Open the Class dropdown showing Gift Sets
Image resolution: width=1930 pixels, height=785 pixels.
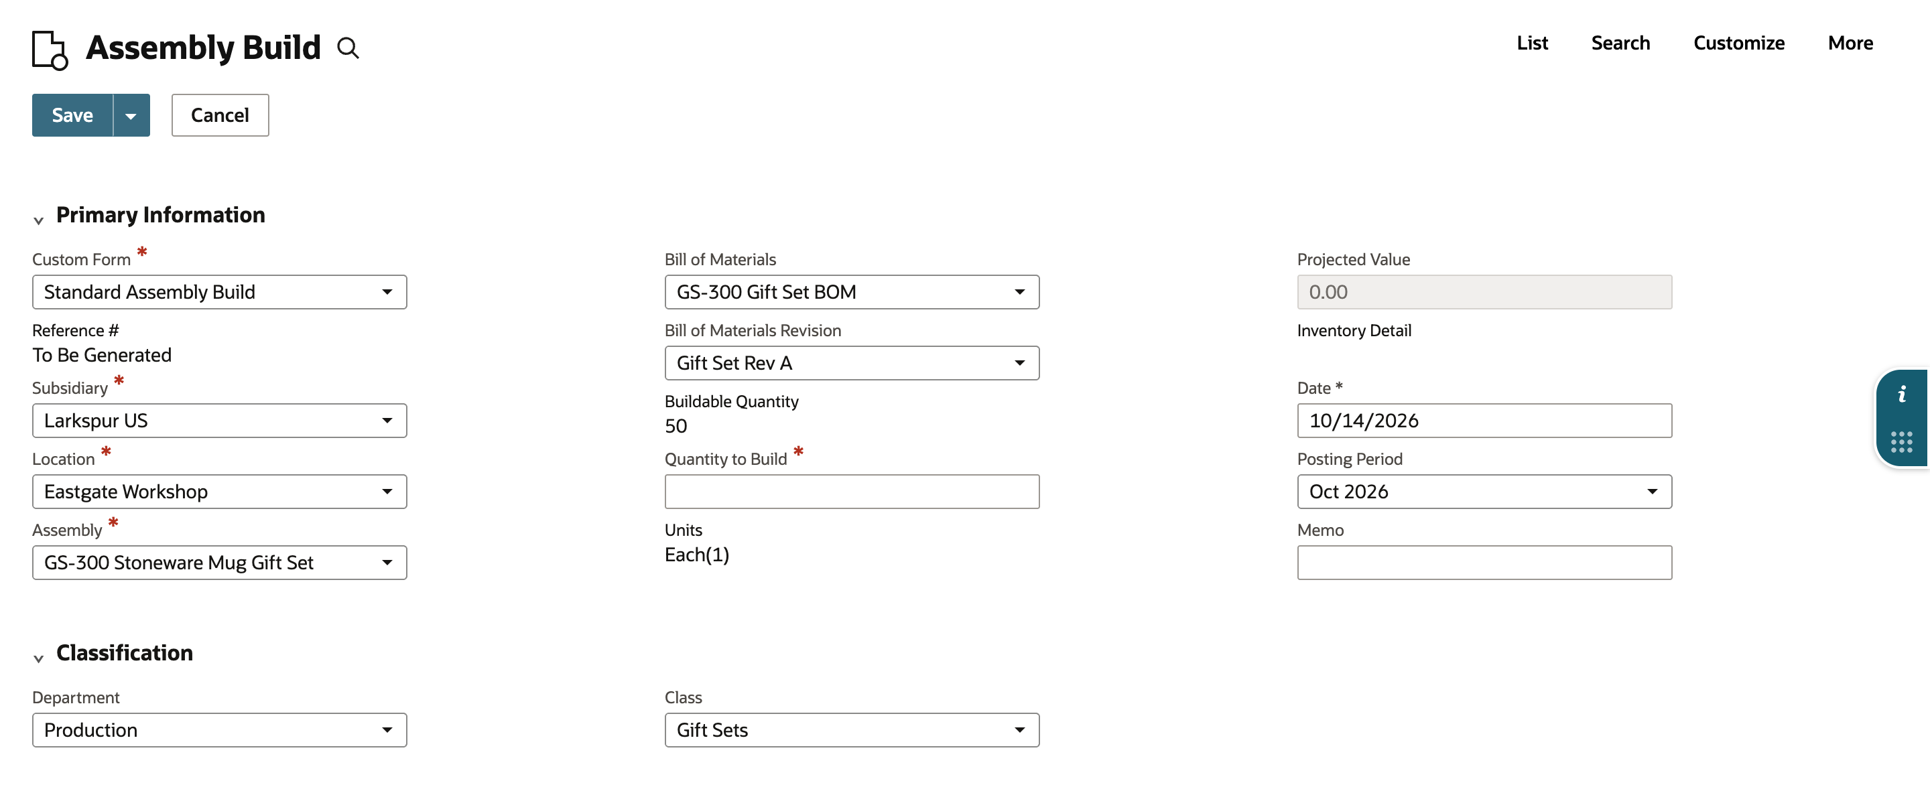tap(852, 730)
